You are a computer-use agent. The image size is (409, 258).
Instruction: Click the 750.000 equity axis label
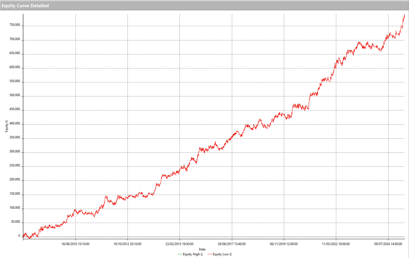pyautogui.click(x=15, y=25)
